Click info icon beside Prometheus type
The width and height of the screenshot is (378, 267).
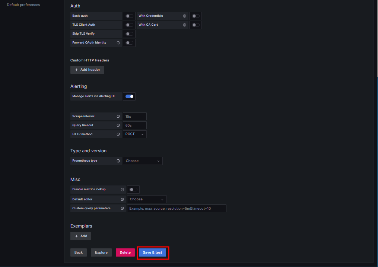[118, 161]
